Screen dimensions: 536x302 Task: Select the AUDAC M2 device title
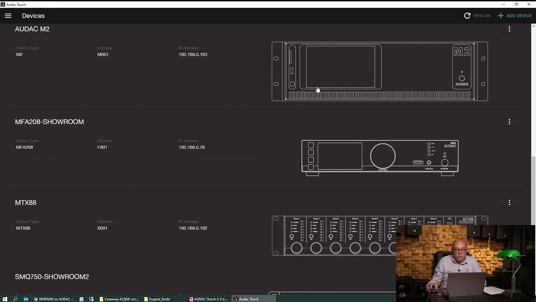[32, 29]
